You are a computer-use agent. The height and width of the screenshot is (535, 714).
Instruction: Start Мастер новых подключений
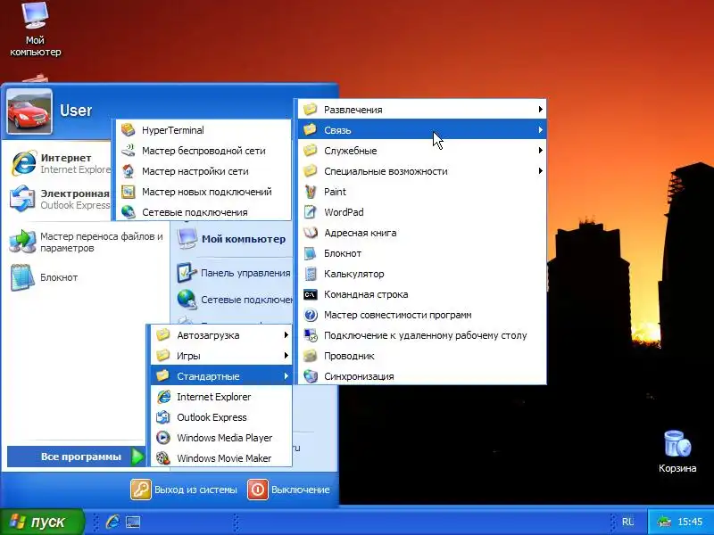pos(203,192)
